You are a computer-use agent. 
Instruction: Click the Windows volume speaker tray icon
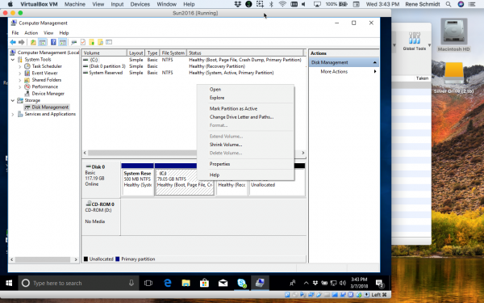coord(343,283)
